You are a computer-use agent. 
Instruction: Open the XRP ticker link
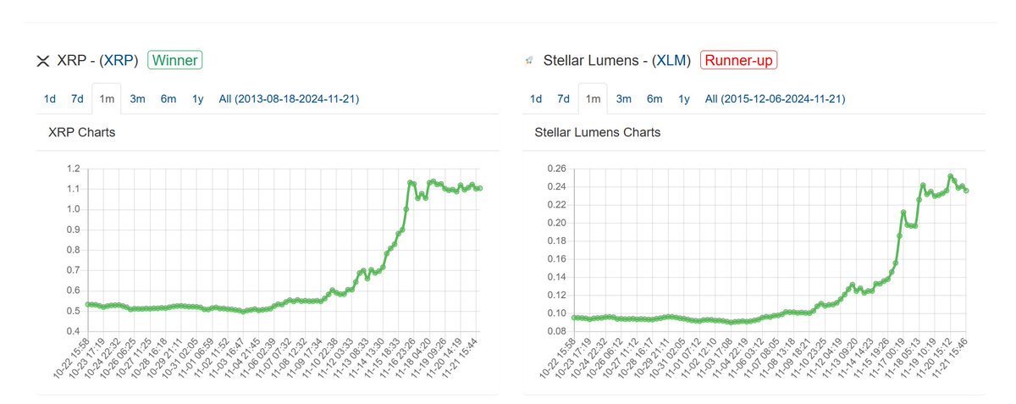click(119, 61)
